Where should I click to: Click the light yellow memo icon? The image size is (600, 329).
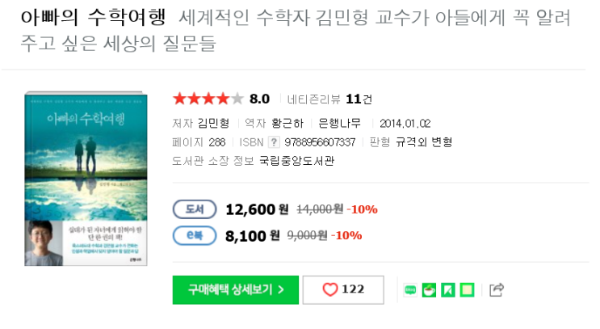467,290
